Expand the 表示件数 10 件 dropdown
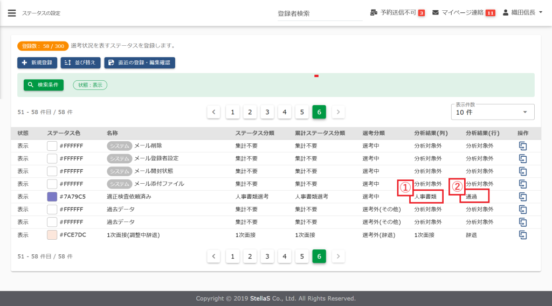Screen dimensions: 552x306 (x=492, y=112)
